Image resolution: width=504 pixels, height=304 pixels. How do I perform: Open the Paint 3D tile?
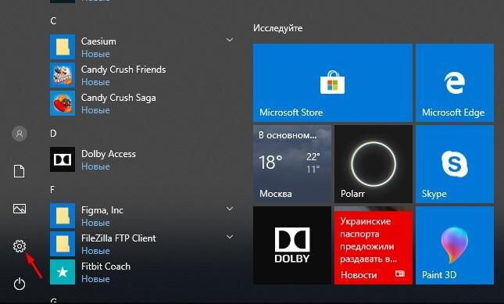pos(455,245)
